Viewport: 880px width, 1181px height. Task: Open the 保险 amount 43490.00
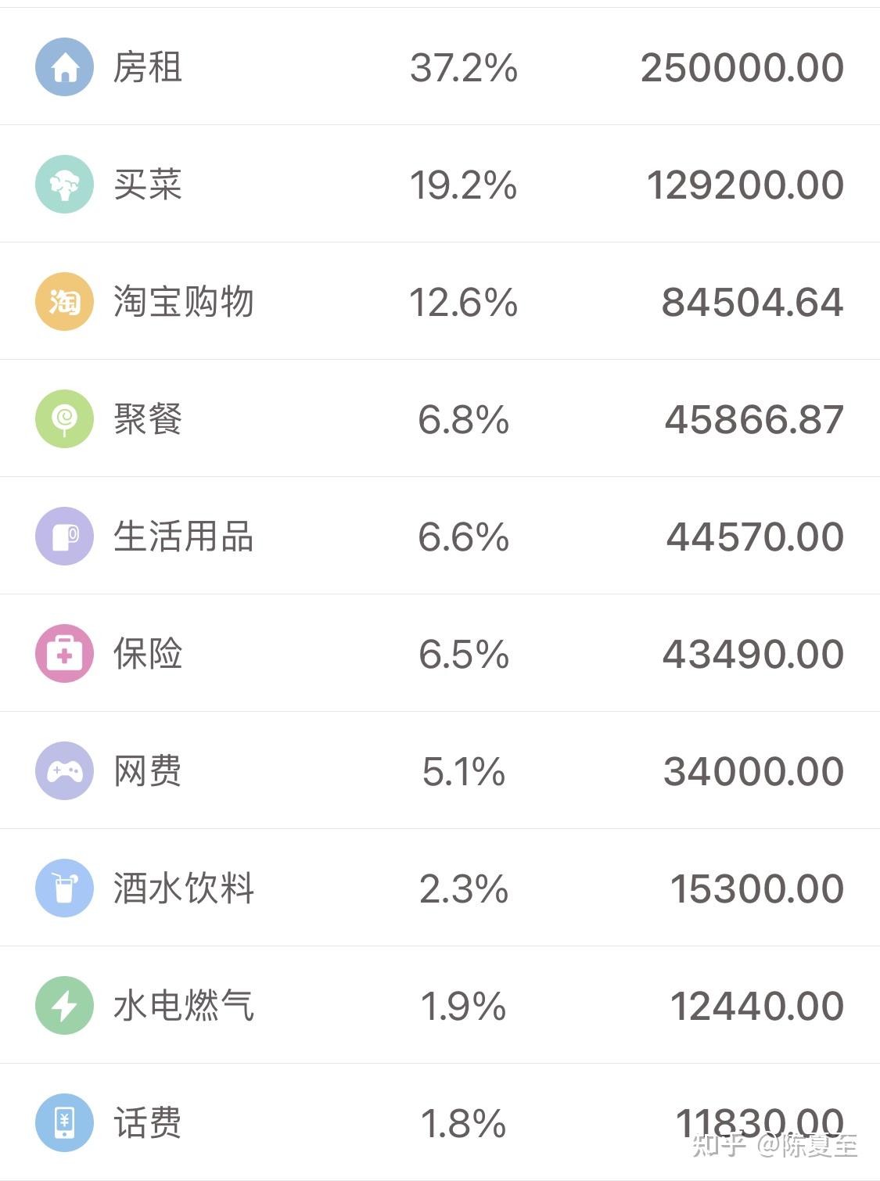coord(753,655)
